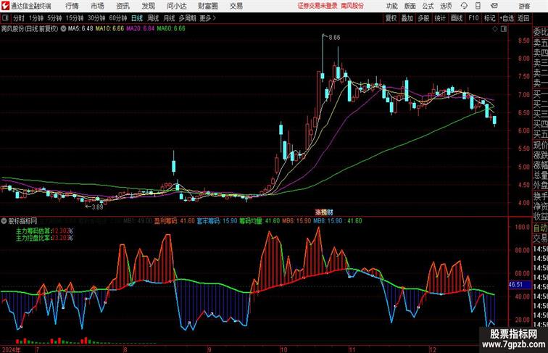This screenshot has width=548, height=353.
Task: Click the 8.66 high price label
Action: (x=334, y=38)
